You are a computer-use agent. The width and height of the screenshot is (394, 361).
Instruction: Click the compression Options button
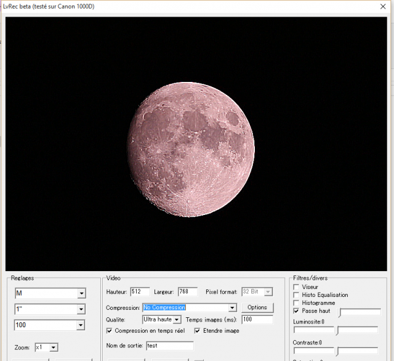coord(257,307)
